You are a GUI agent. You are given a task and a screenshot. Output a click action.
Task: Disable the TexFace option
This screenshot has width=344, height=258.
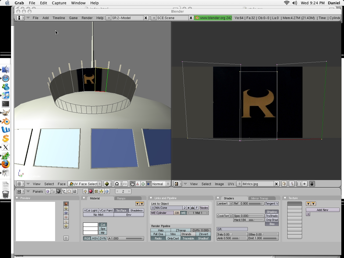pyautogui.click(x=121, y=210)
